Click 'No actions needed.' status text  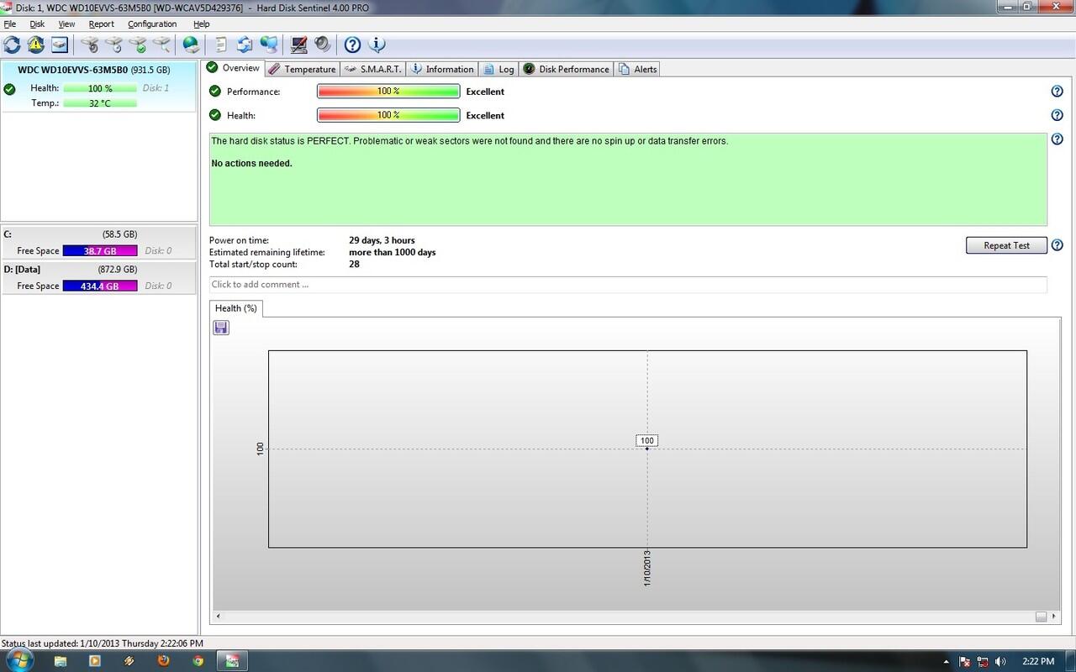click(251, 163)
